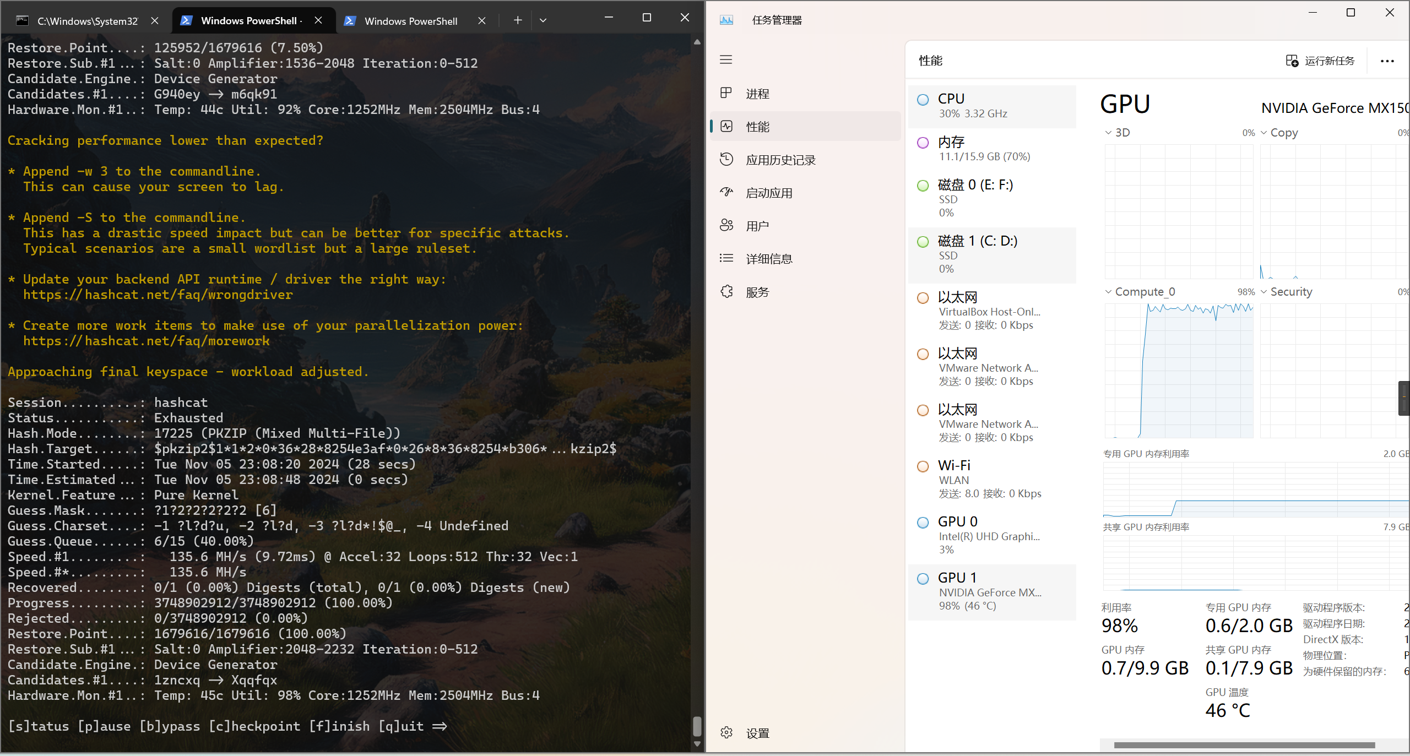Click the terminal scrollbar up arrow
The image size is (1410, 756).
coord(697,42)
